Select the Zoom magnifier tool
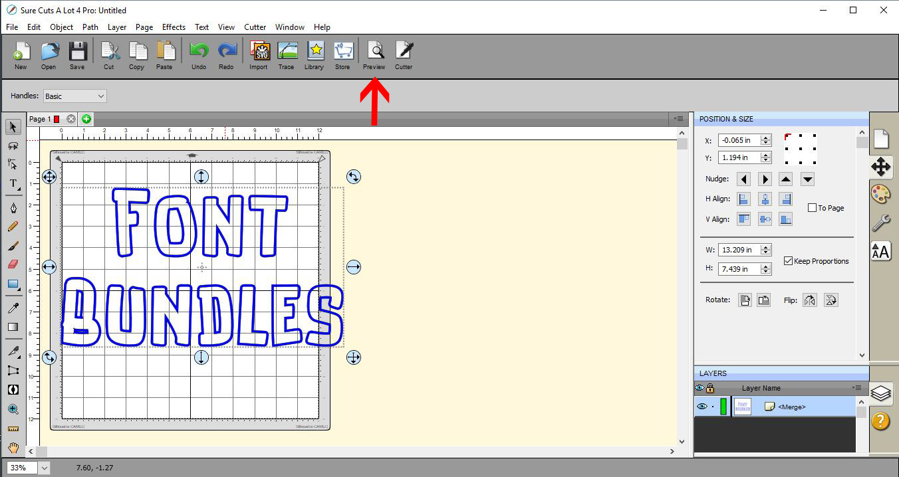899x477 pixels. click(x=13, y=410)
